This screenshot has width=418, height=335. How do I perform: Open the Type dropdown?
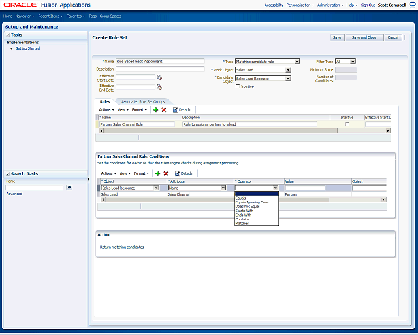coord(297,62)
